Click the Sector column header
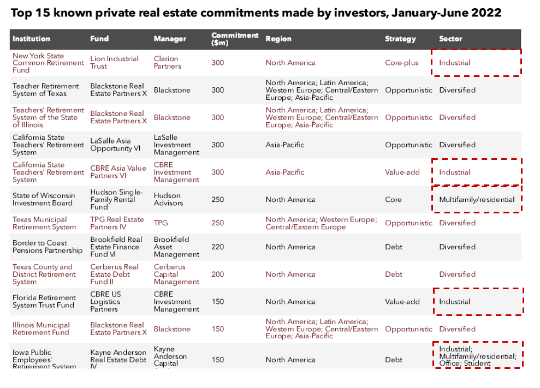The image size is (540, 388). click(x=450, y=39)
